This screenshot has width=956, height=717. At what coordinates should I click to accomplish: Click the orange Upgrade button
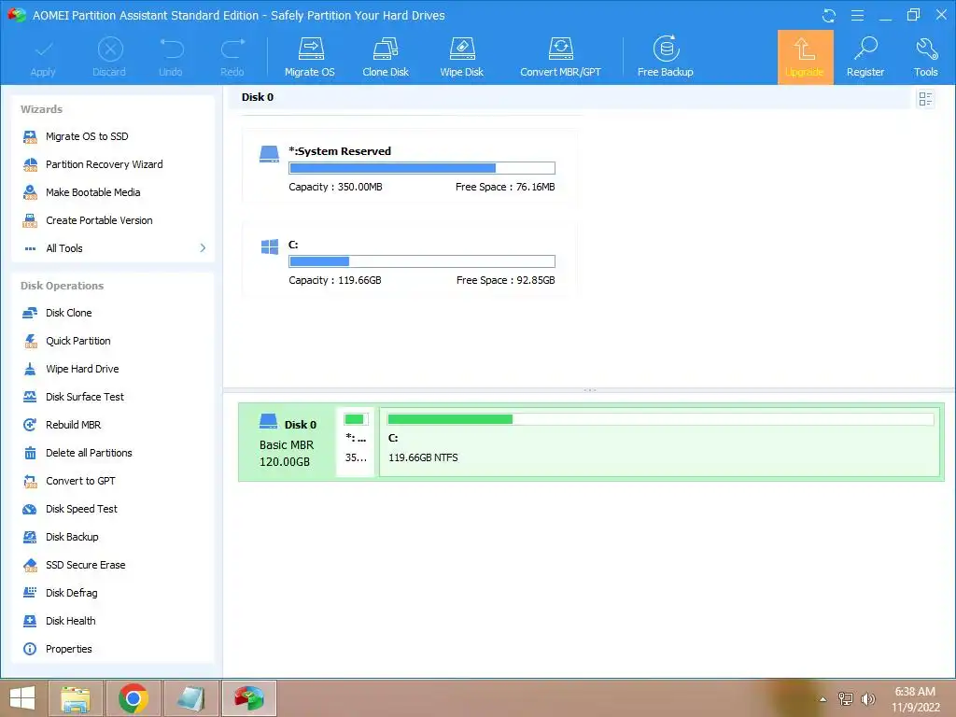click(805, 57)
